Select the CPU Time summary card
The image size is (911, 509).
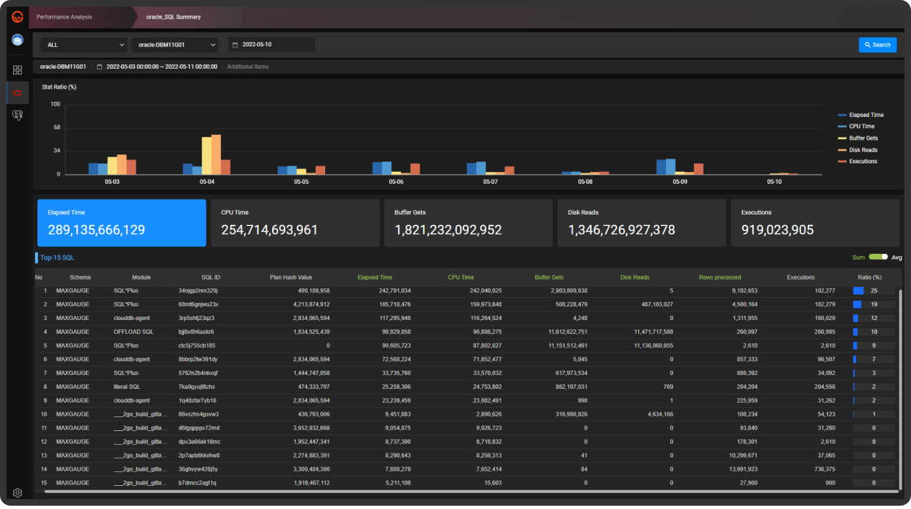(x=295, y=223)
